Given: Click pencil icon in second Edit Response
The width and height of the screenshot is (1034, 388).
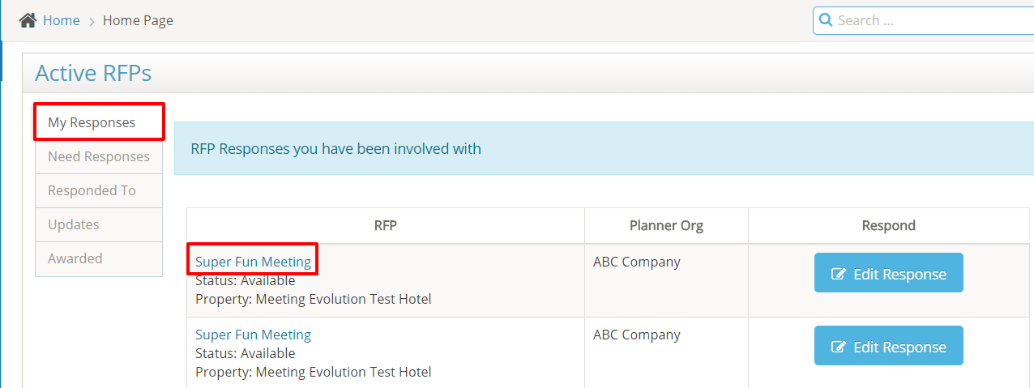Looking at the screenshot, I should click(x=840, y=347).
